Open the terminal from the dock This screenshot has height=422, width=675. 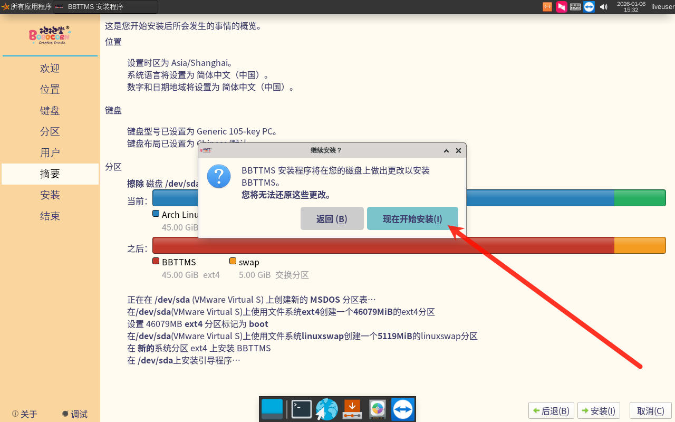[302, 409]
